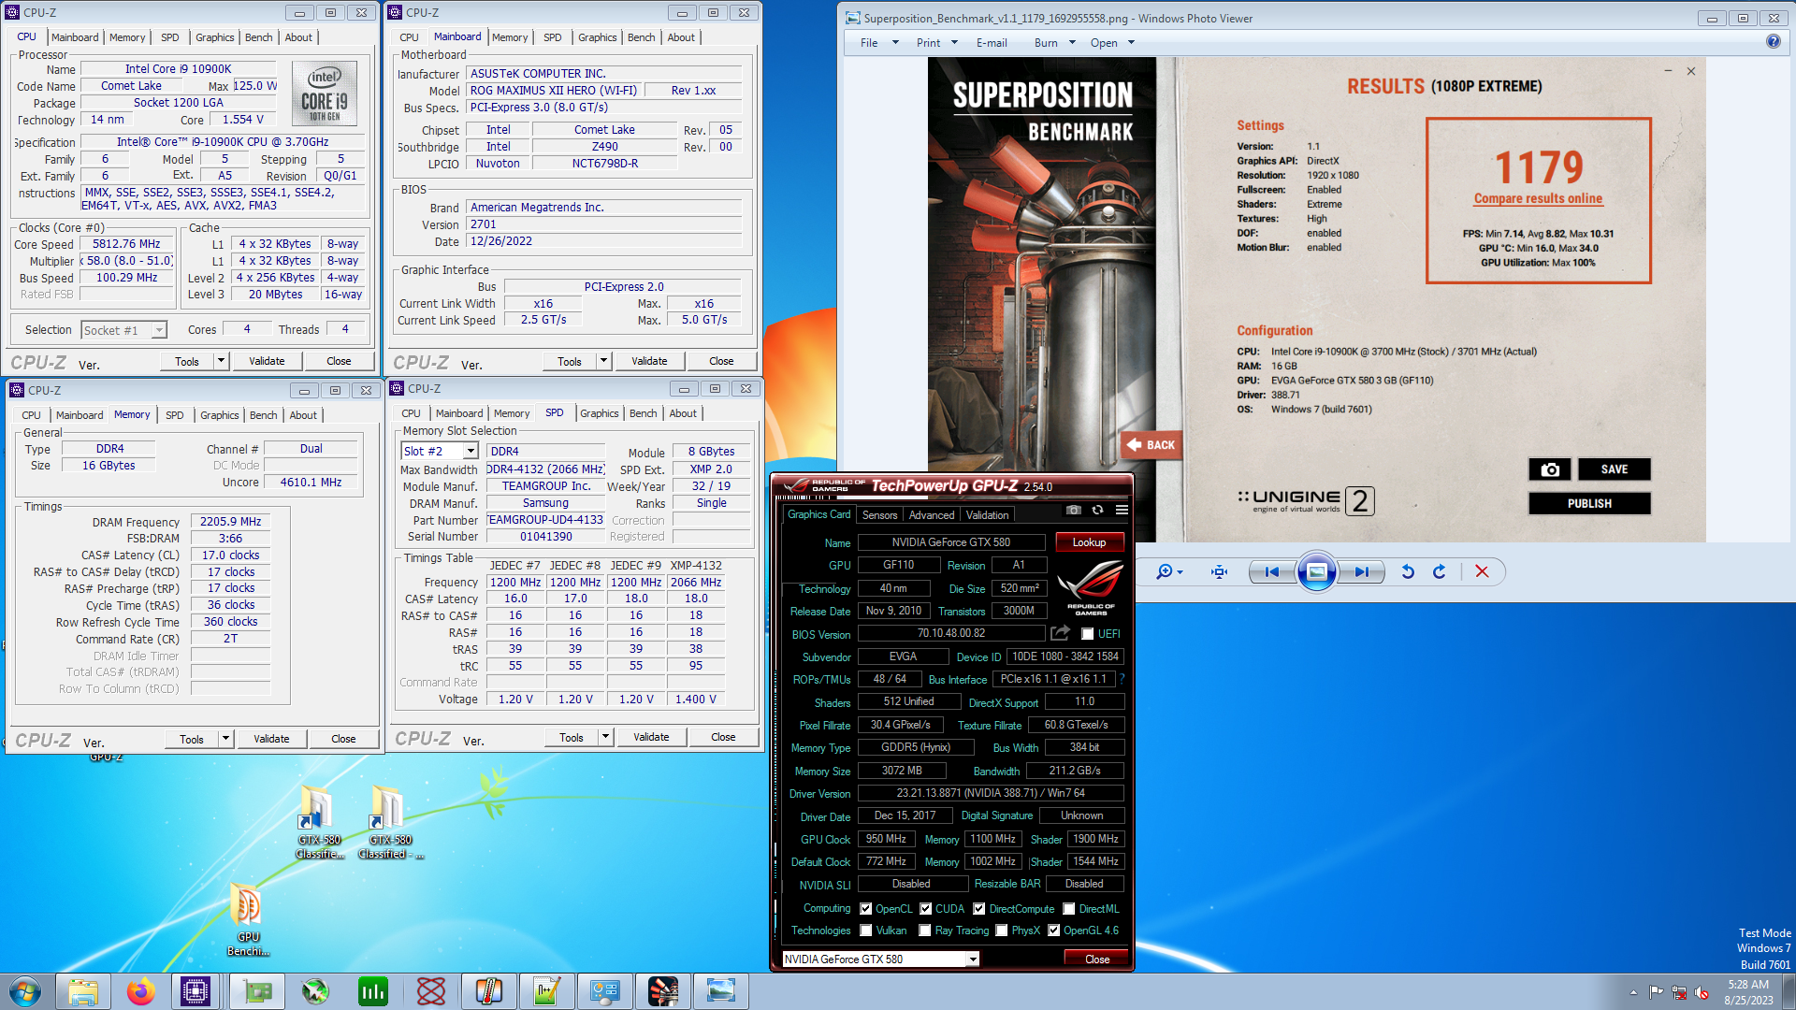The image size is (1796, 1010).
Task: Click GPU-Z refresh icon
Action: [1097, 510]
